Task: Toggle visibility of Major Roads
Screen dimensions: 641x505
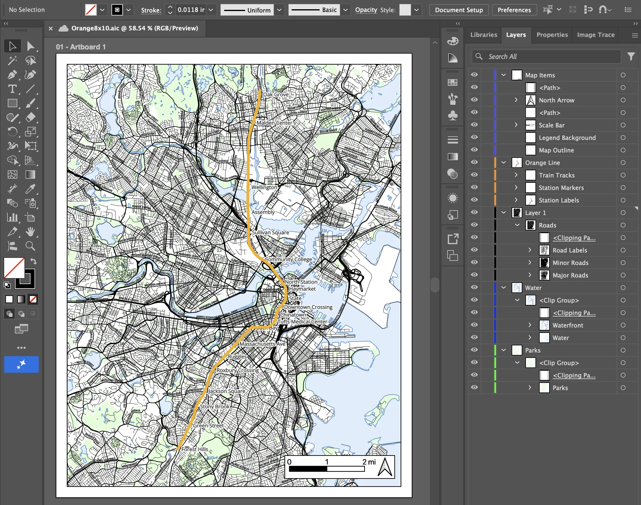Action: 474,275
